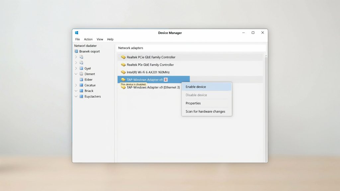
Task: Select the Demert tree label
Action: (x=90, y=74)
